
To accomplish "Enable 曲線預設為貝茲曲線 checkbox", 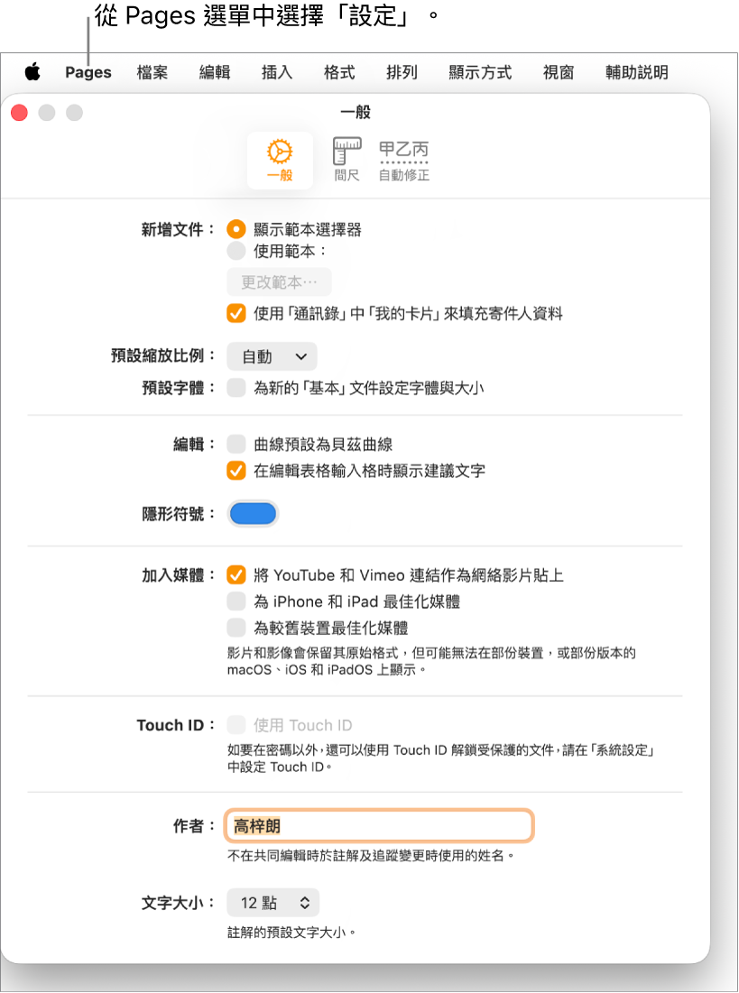I will 236,444.
